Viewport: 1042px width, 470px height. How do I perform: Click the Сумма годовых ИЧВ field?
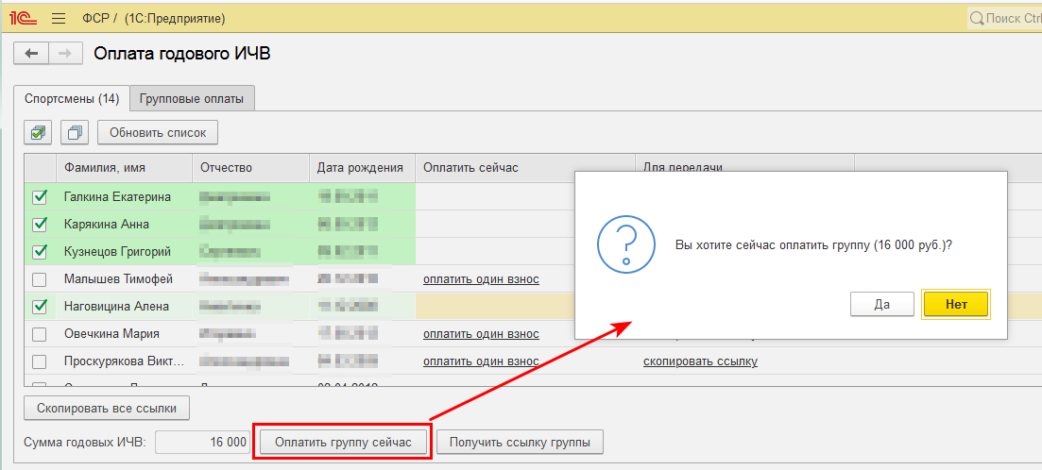(x=202, y=443)
